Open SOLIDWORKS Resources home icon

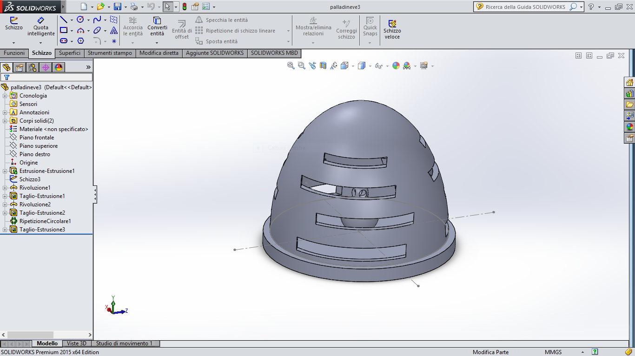coord(629,82)
